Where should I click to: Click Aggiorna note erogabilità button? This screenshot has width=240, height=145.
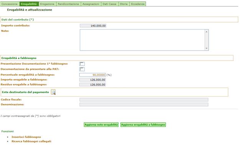click(101, 125)
